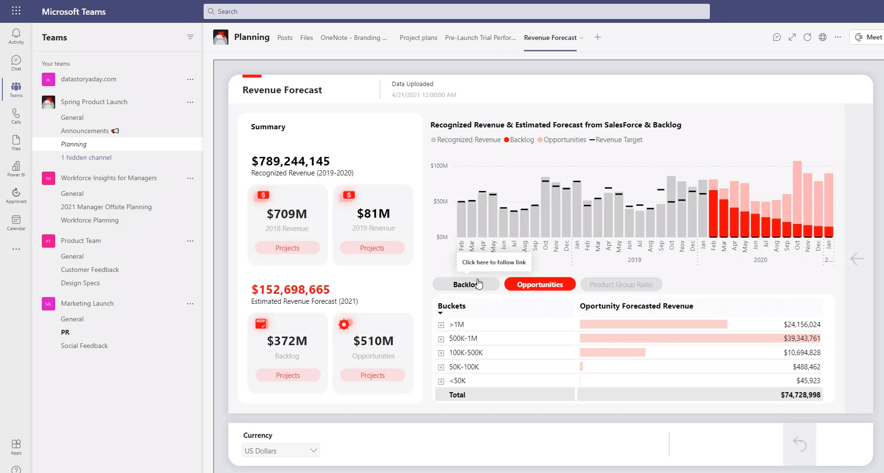The height and width of the screenshot is (473, 884).
Task: Show the Backlog table view
Action: coord(466,284)
